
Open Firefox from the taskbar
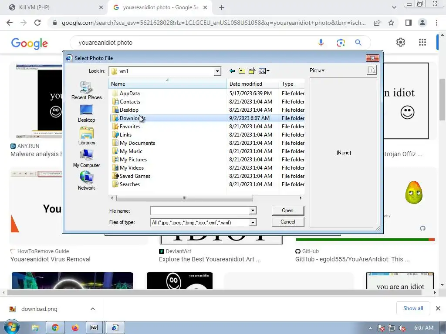pos(75,328)
